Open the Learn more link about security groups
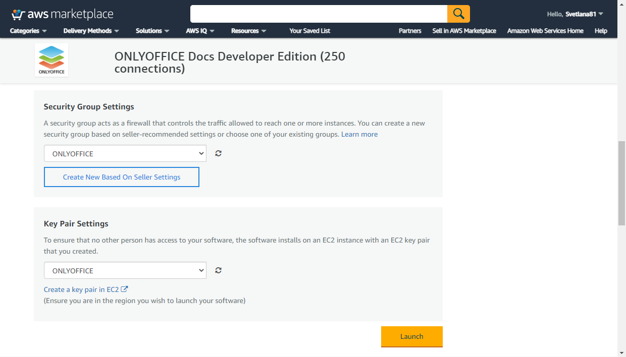Image resolution: width=626 pixels, height=357 pixels. (x=359, y=134)
